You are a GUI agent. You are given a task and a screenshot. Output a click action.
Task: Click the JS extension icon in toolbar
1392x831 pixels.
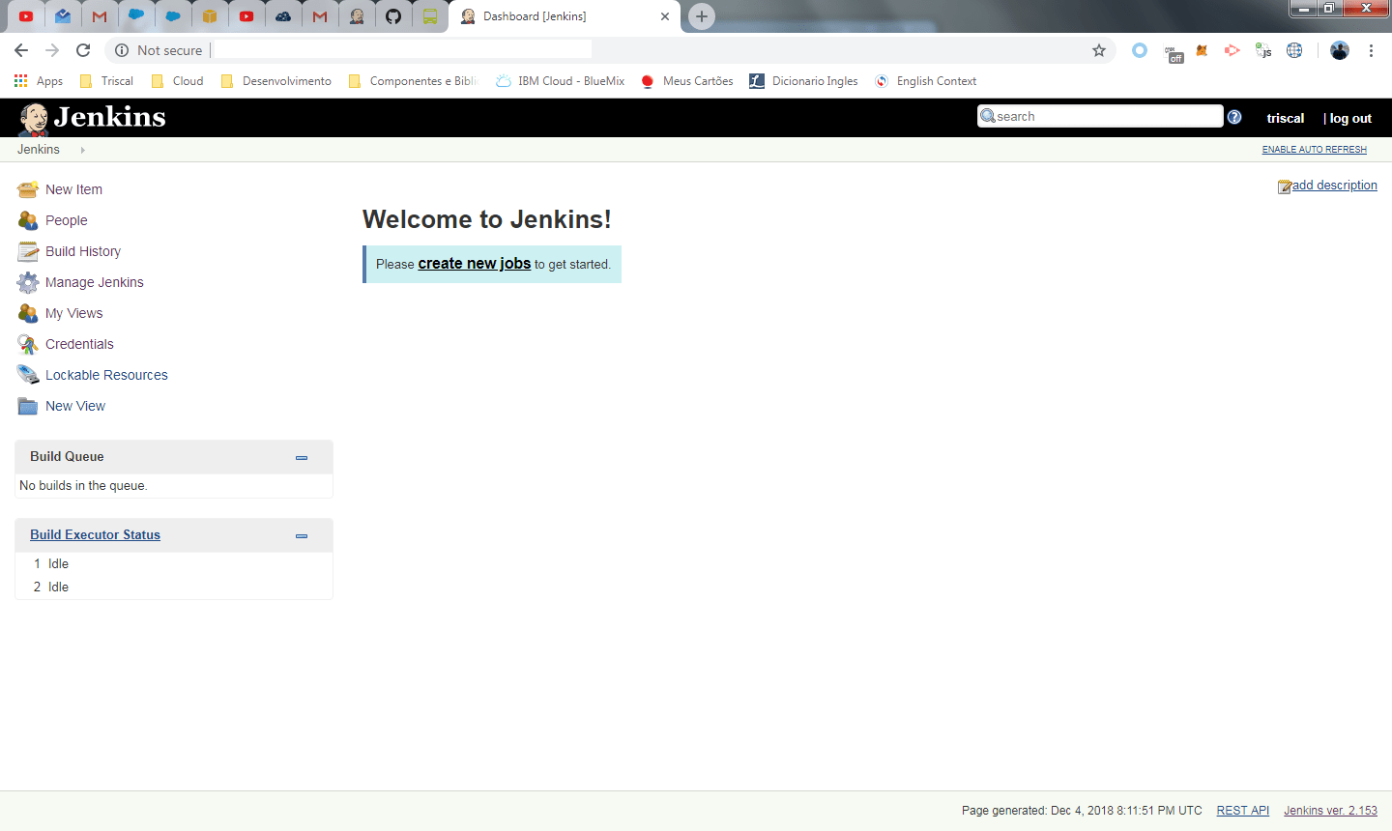click(1263, 50)
